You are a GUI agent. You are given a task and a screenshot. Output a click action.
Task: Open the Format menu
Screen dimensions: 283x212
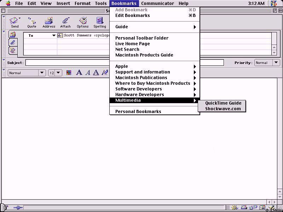(x=82, y=3)
